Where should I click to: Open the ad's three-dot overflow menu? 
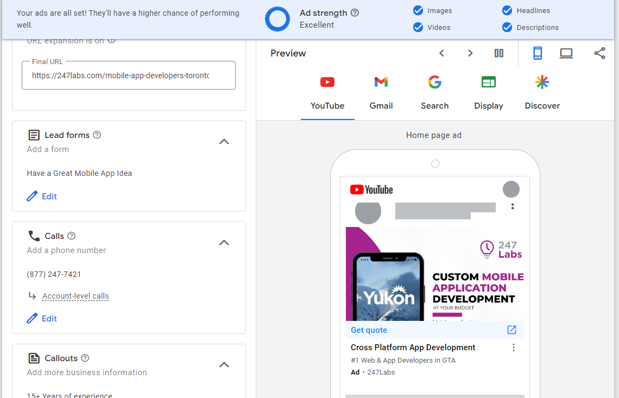tap(514, 348)
